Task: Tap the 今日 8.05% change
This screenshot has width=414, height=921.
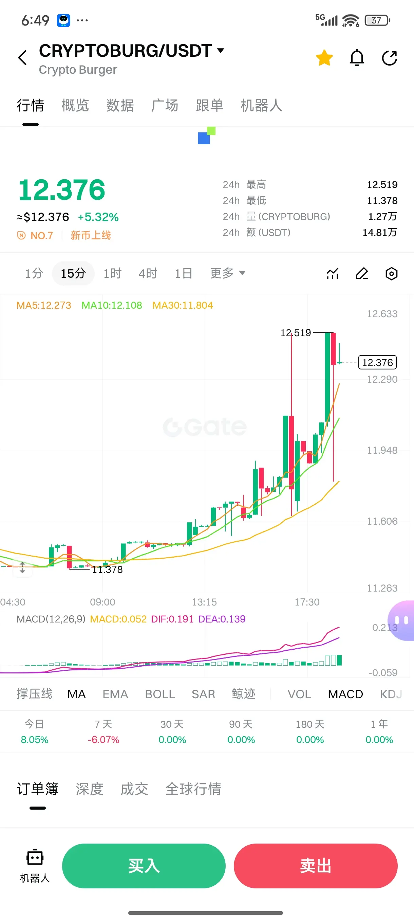Action: pyautogui.click(x=34, y=732)
